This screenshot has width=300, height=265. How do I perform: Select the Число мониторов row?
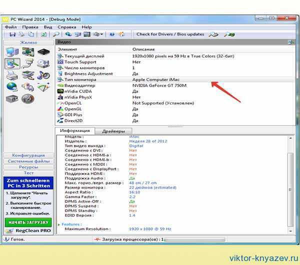click(x=175, y=68)
